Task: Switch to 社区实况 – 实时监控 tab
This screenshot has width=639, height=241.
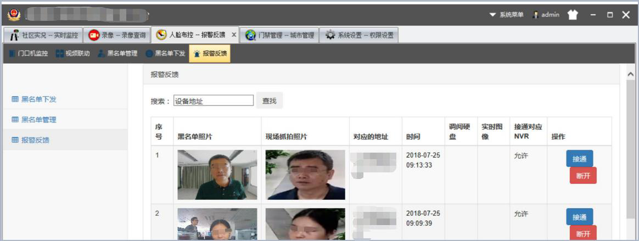Action: click(43, 35)
